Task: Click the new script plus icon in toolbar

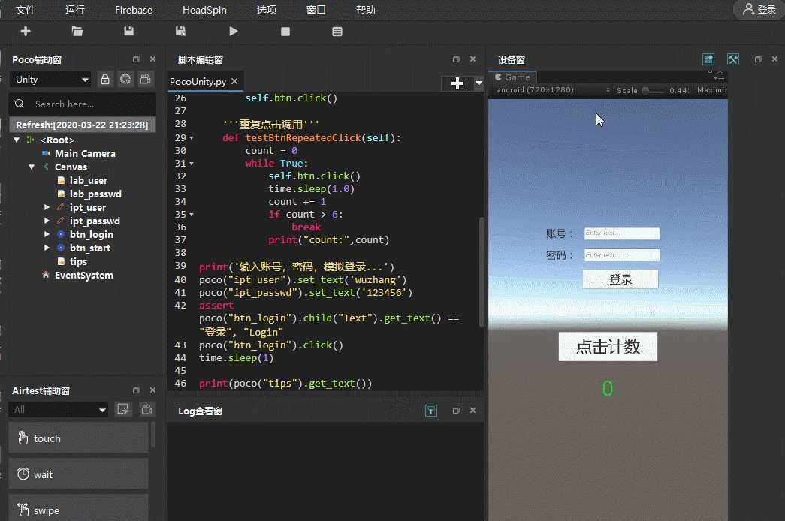Action: (x=26, y=31)
